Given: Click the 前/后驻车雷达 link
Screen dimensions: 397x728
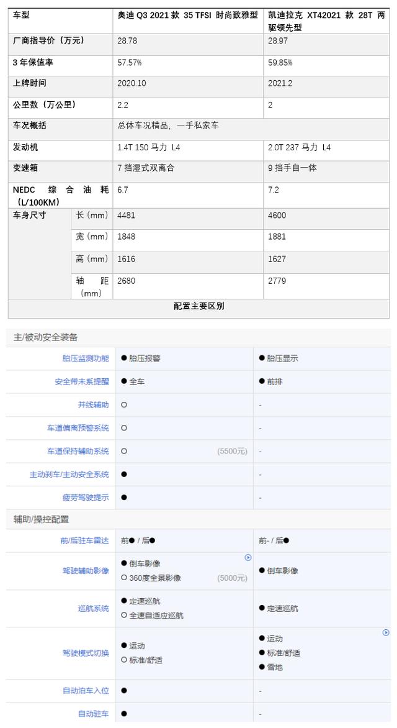Looking at the screenshot, I should click(85, 540).
